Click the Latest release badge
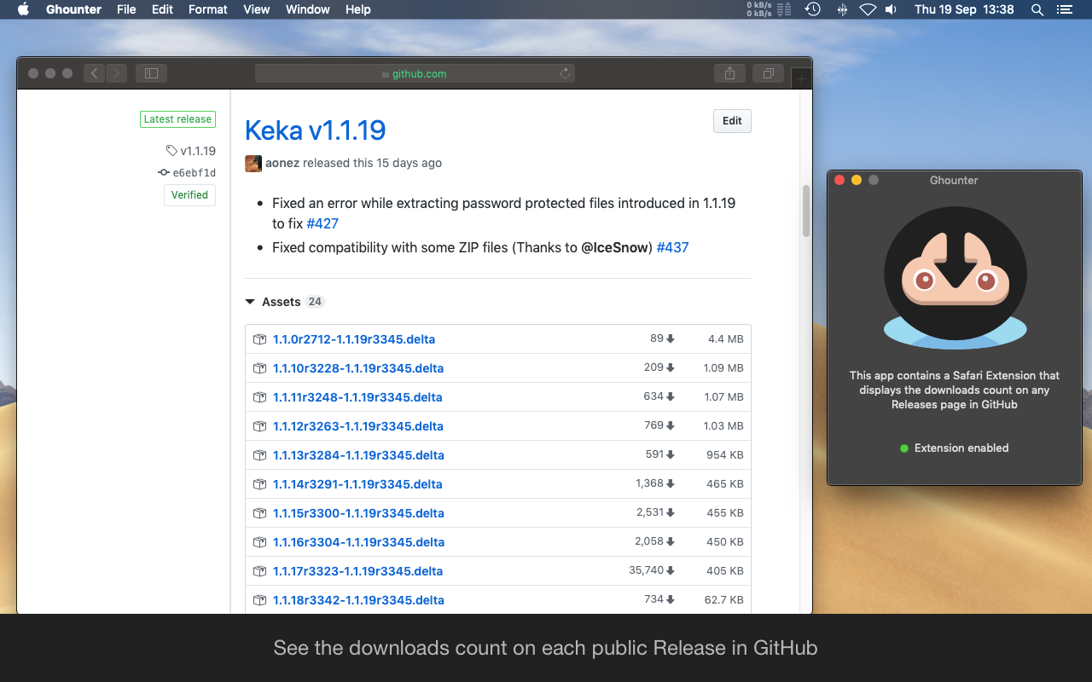 click(177, 119)
